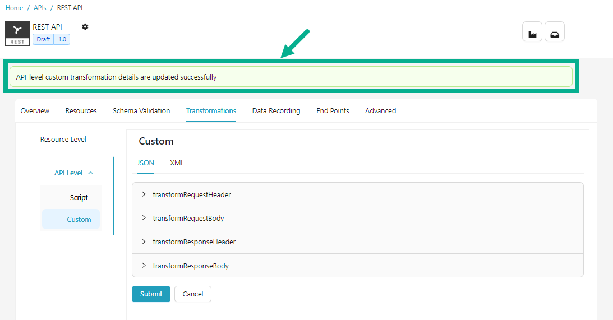
Task: Expand the transformResponseBody section
Action: (144, 266)
